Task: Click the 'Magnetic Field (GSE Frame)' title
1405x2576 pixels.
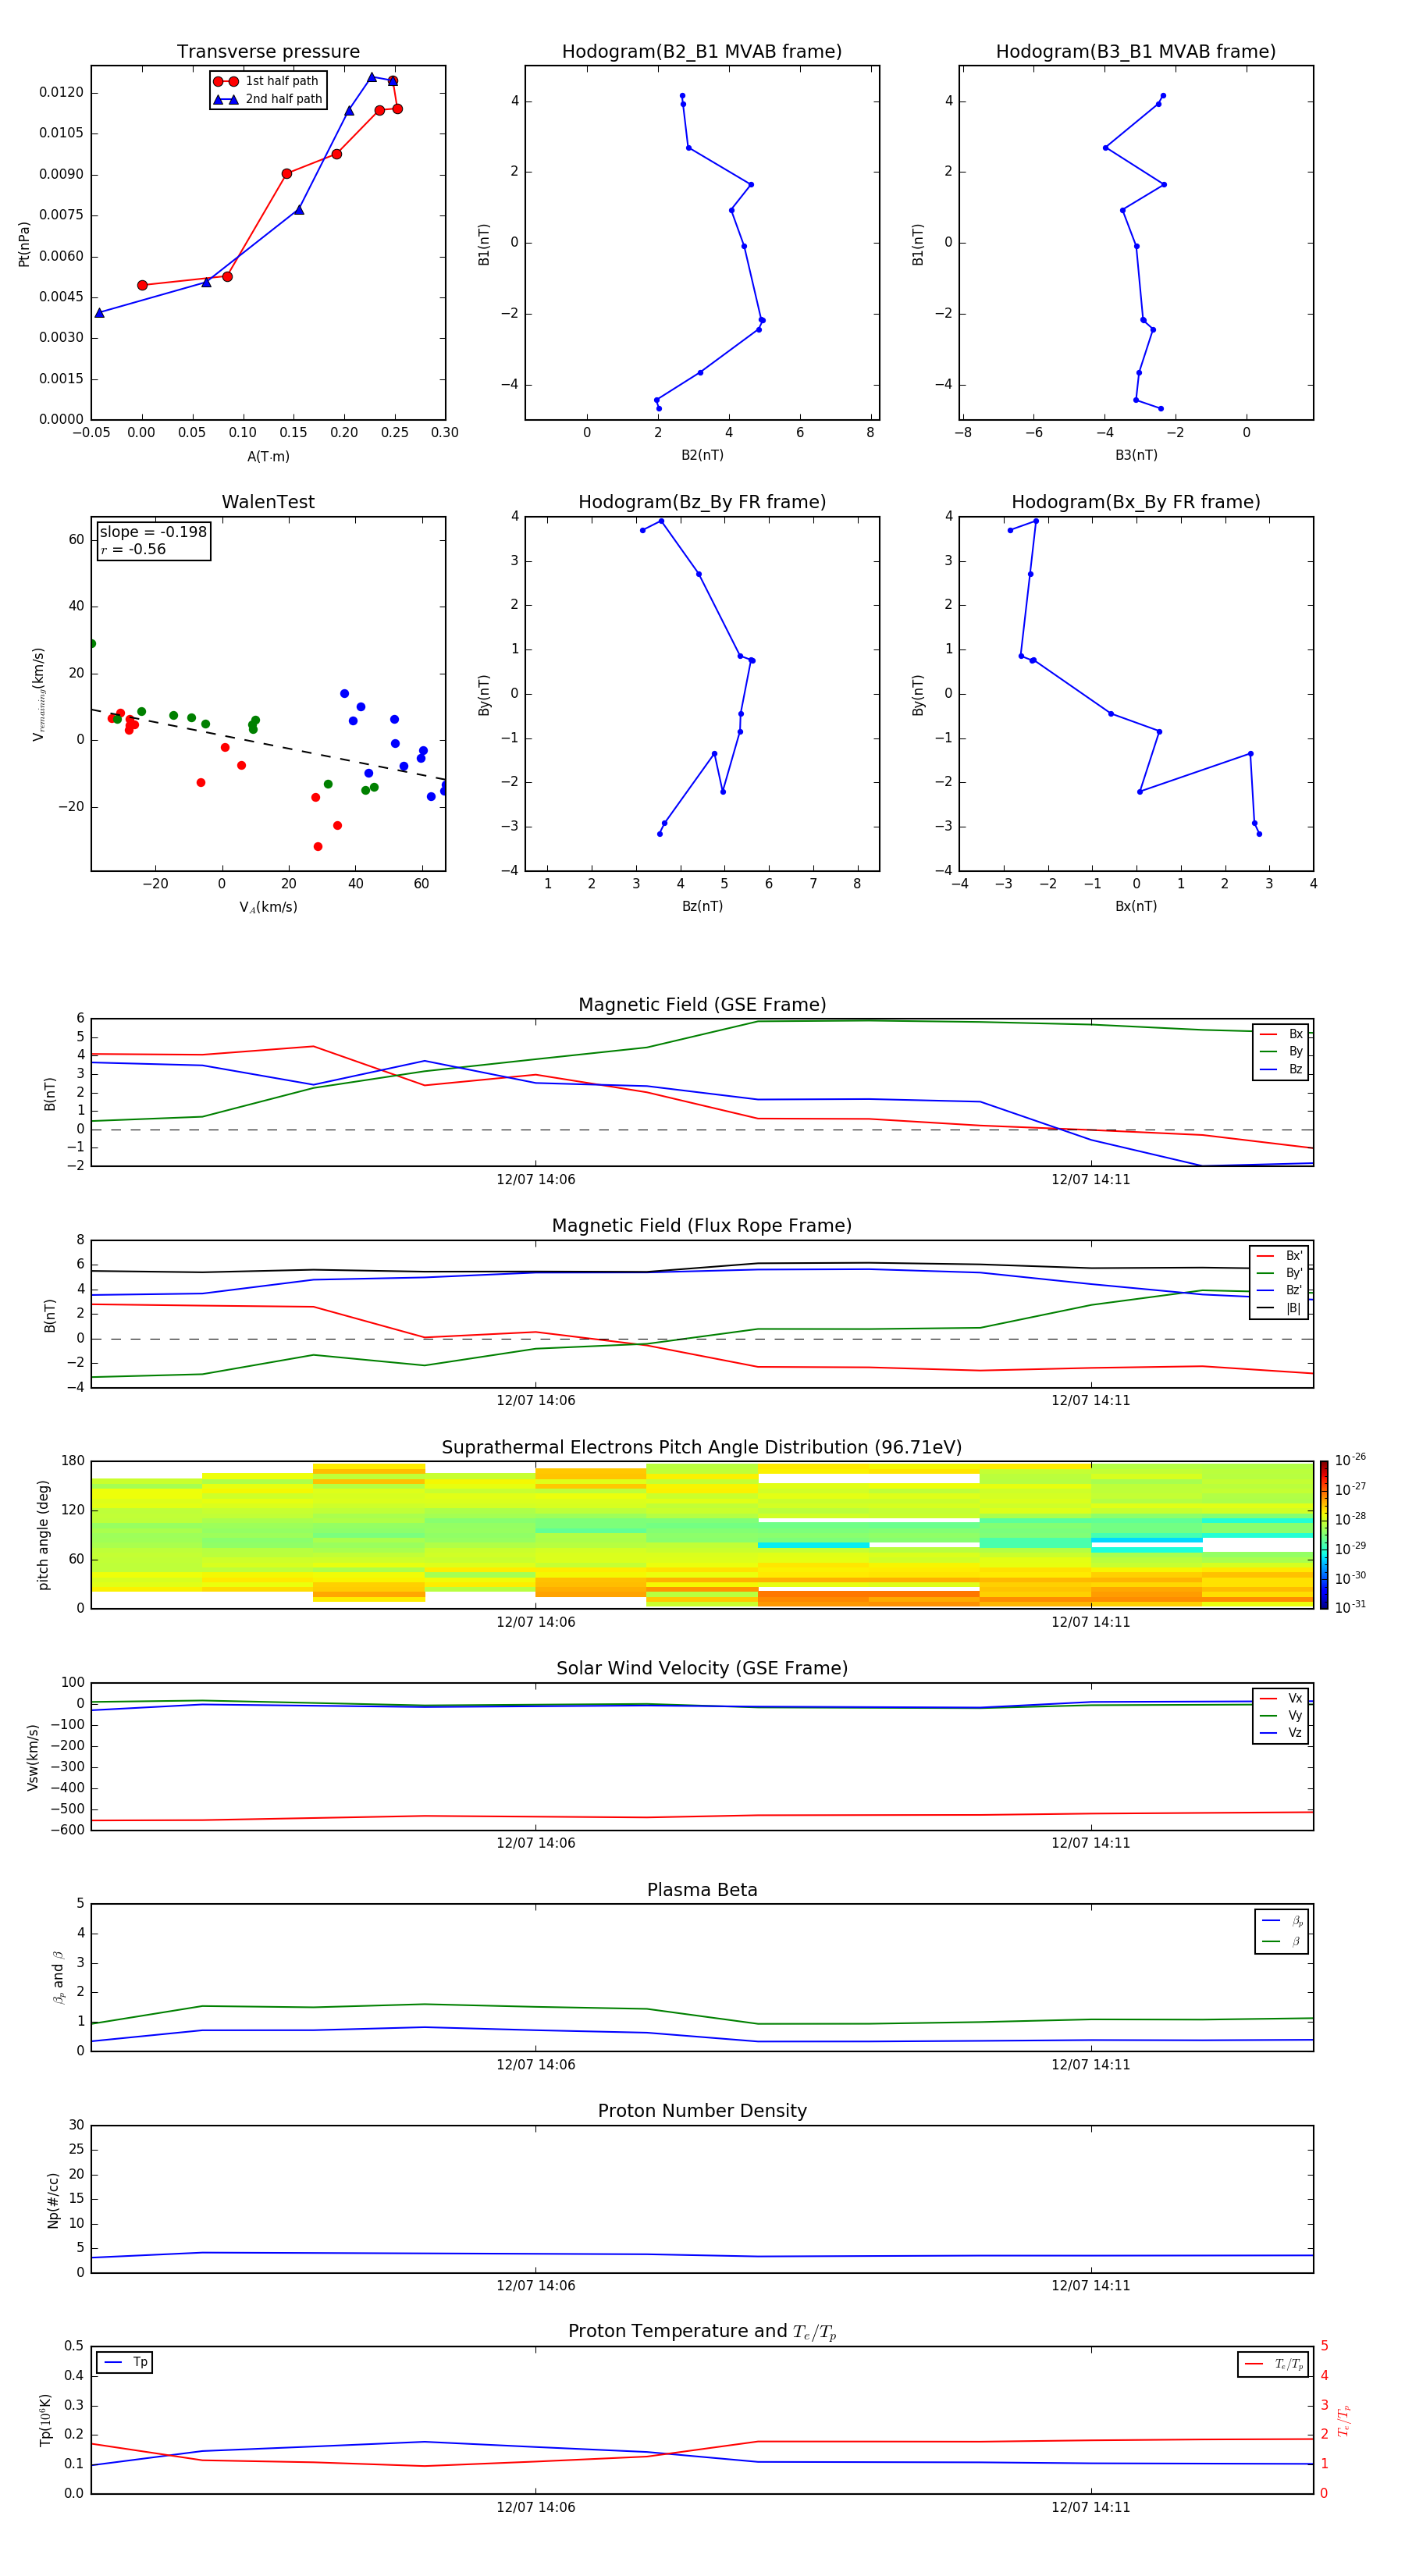Action: click(702, 1005)
